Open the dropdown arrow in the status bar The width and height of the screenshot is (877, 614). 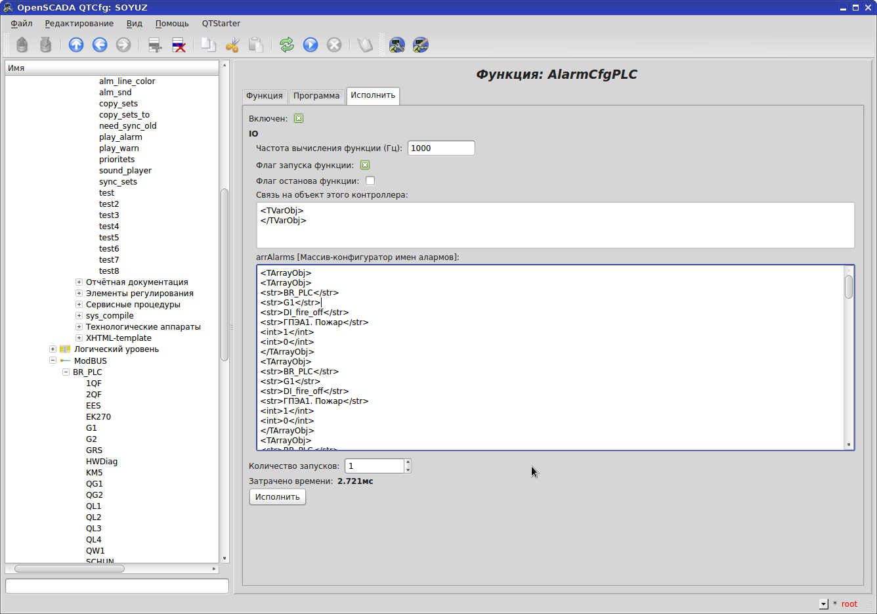tap(824, 603)
